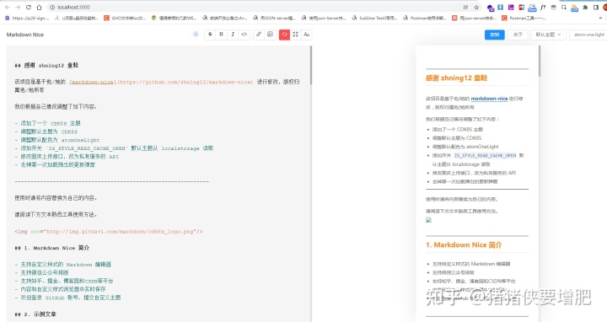The height and width of the screenshot is (322, 607).
Task: Click the Markdown Nice title logo
Action: coord(25,35)
